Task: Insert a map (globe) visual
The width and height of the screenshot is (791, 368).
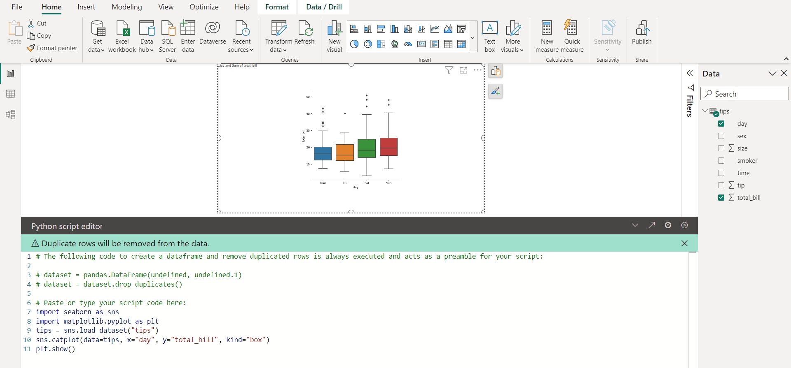Action: tap(395, 44)
